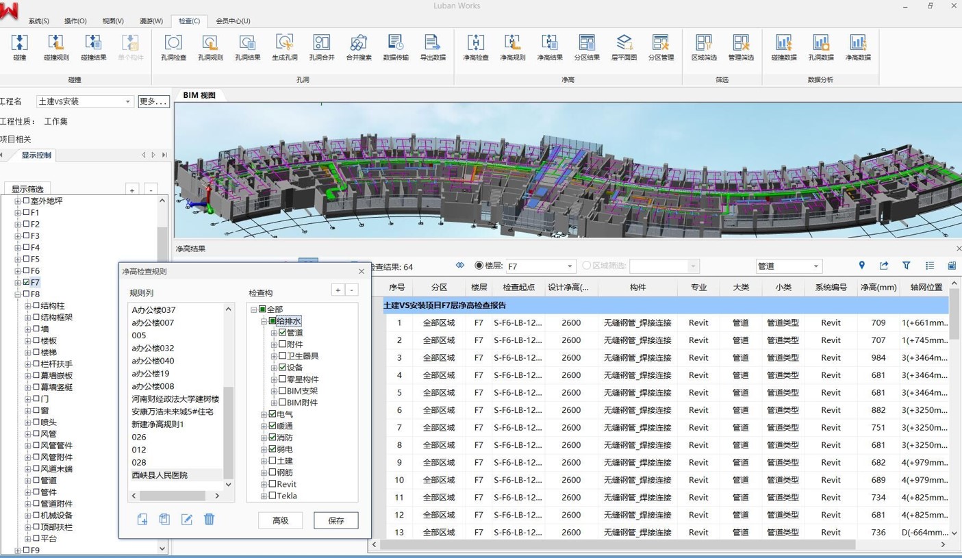Screen dimensions: 962x558
Task: Open 分区结果 zone results tool
Action: click(x=586, y=47)
